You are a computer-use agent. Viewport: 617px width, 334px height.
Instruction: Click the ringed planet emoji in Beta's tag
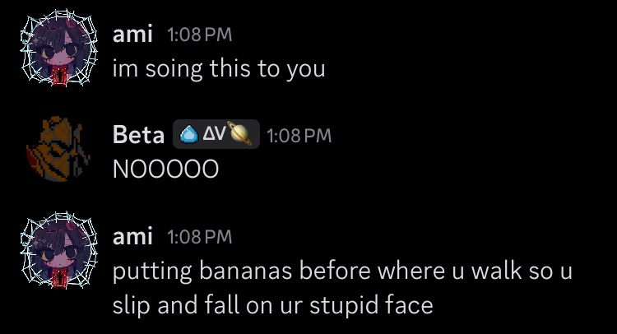(239, 133)
